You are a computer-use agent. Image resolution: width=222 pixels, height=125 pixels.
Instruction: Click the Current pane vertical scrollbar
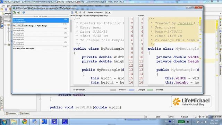(x=201, y=26)
